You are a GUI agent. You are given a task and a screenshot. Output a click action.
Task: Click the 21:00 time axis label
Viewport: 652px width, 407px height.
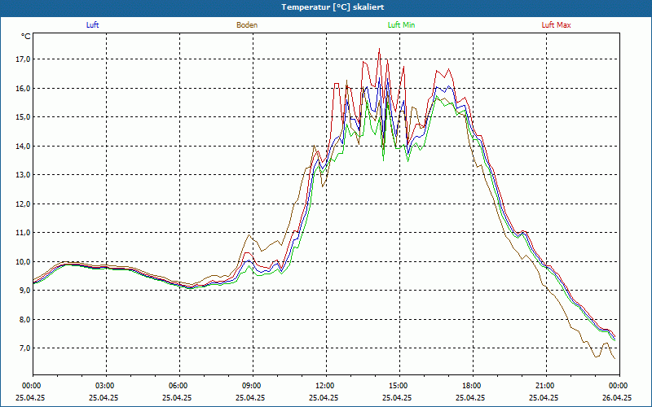[546, 386]
